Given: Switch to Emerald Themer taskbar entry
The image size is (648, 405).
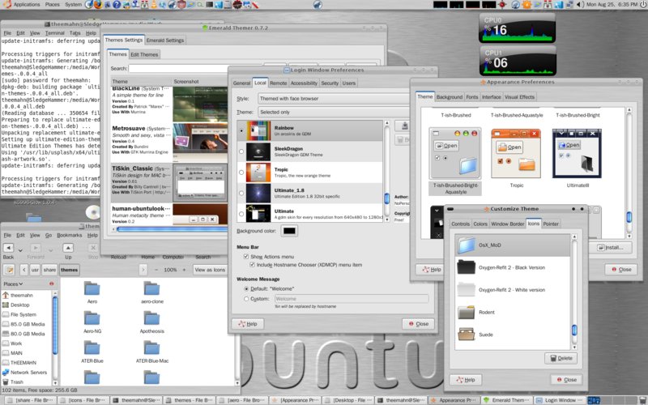Looking at the screenshot, I should 505,400.
